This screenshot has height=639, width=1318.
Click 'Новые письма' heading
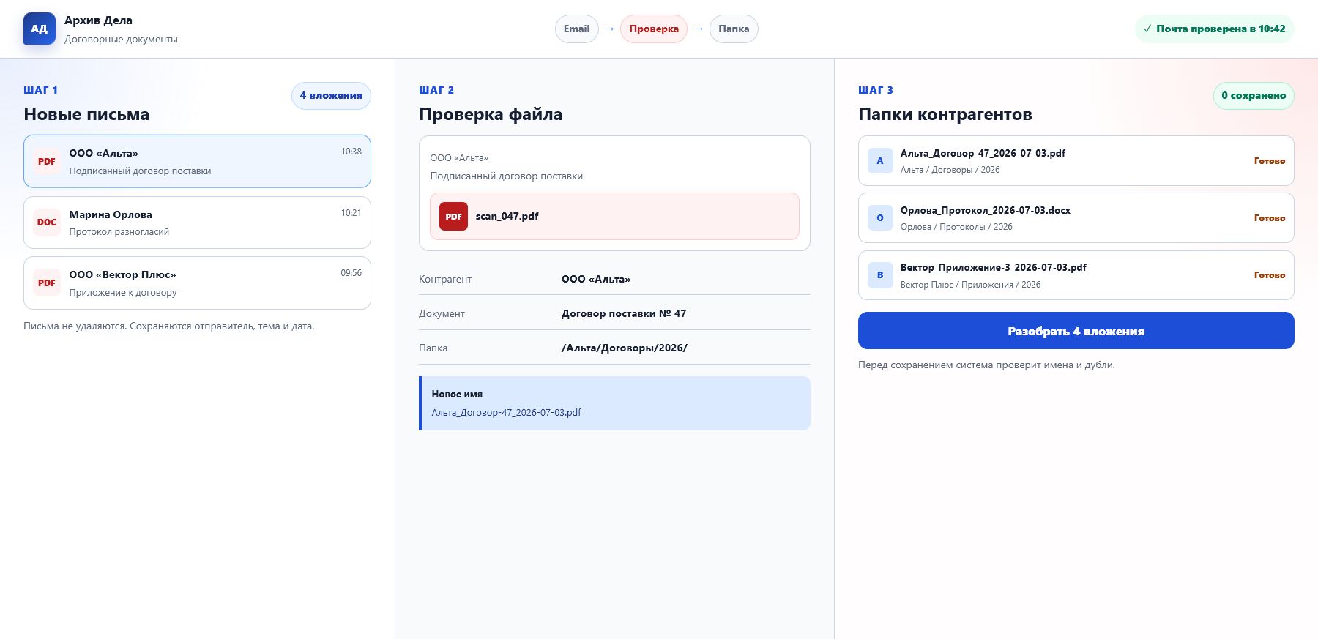[x=86, y=115]
